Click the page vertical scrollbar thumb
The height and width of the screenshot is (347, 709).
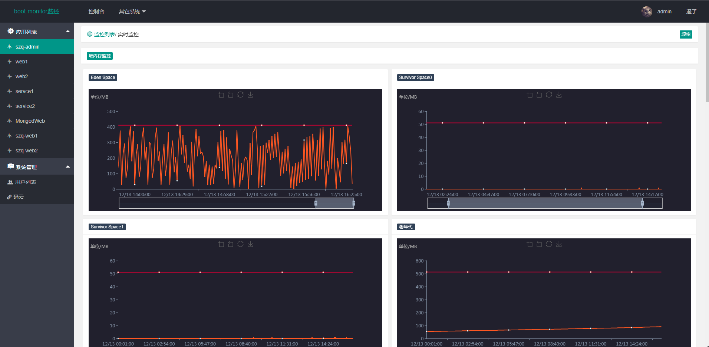coord(707,62)
